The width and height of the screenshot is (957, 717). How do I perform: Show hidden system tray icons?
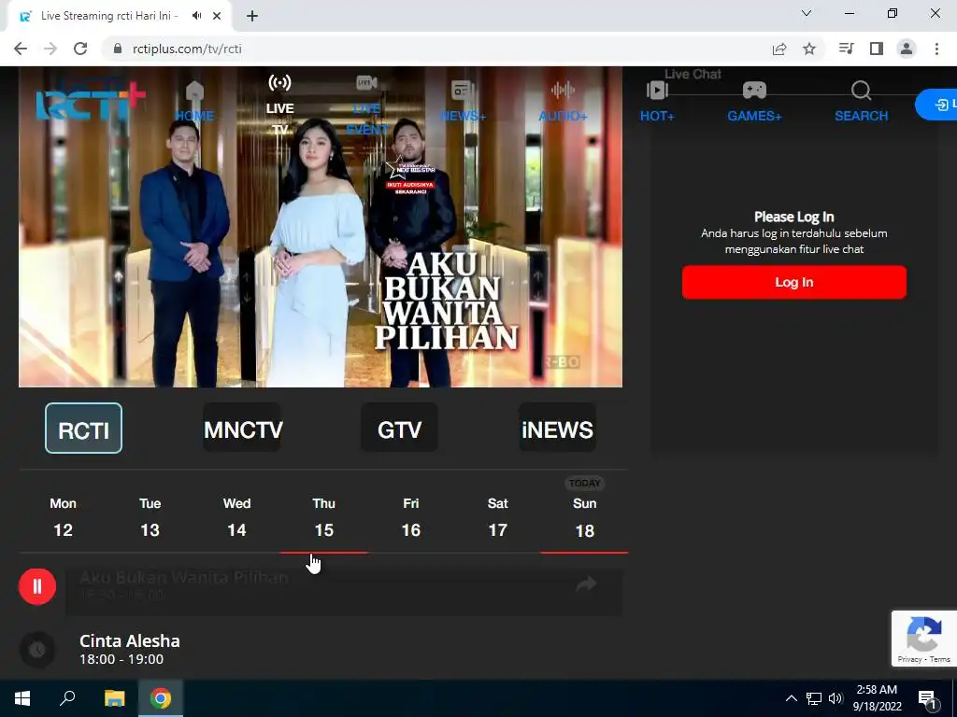(791, 698)
